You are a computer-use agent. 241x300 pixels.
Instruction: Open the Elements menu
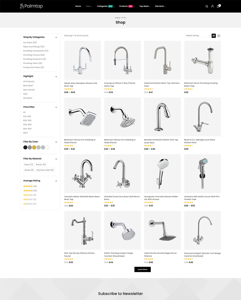click(x=160, y=6)
